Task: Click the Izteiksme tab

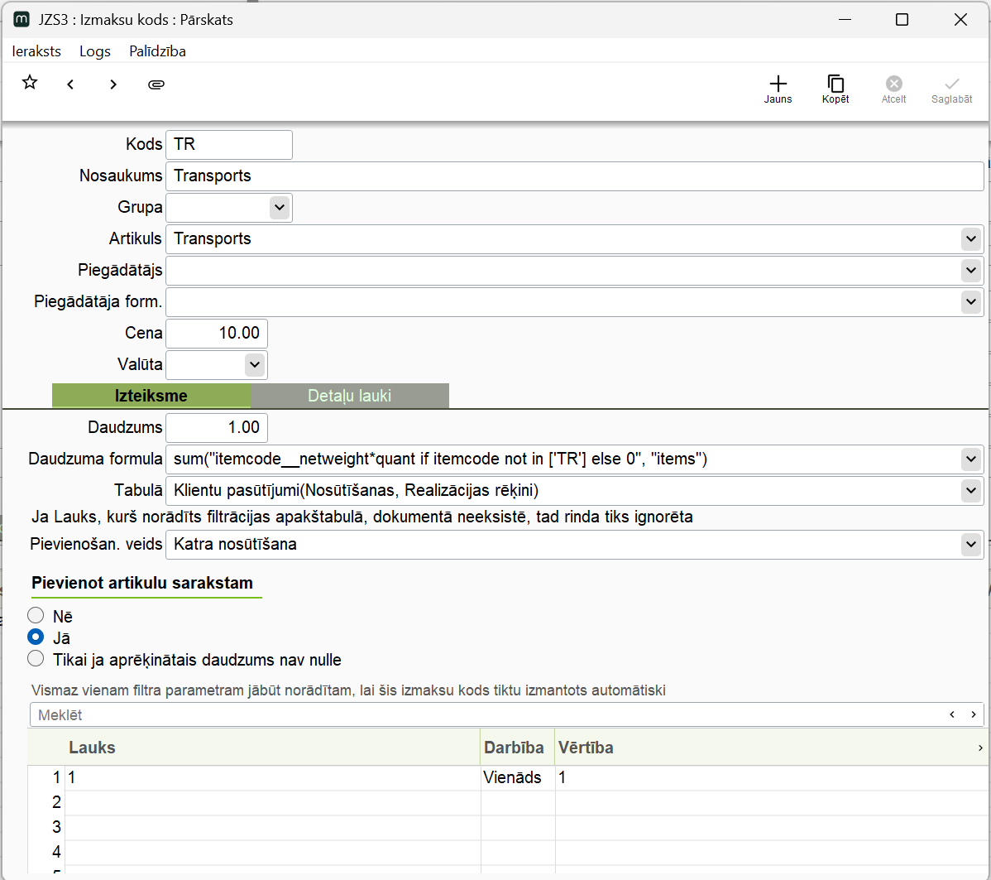Action: 151,396
